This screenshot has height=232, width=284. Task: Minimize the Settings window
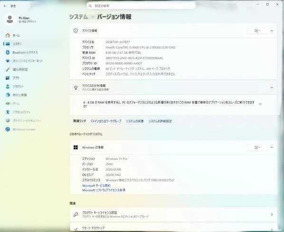(258, 4)
